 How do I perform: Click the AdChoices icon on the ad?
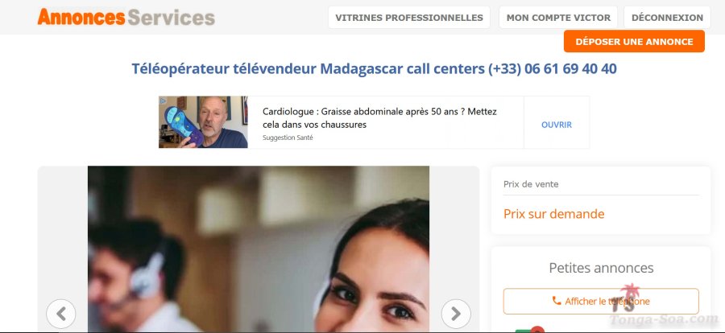(163, 101)
